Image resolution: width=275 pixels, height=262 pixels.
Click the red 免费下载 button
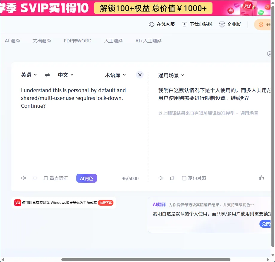tap(106, 203)
